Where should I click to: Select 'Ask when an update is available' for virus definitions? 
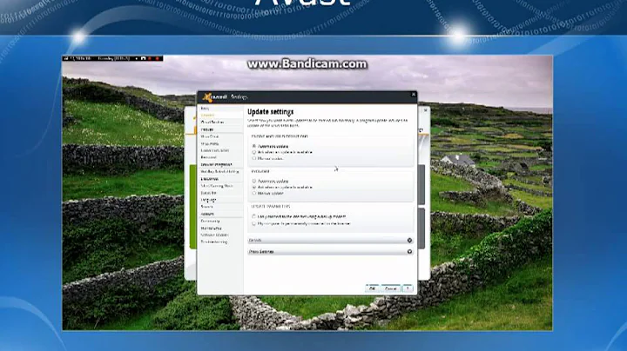click(x=254, y=152)
